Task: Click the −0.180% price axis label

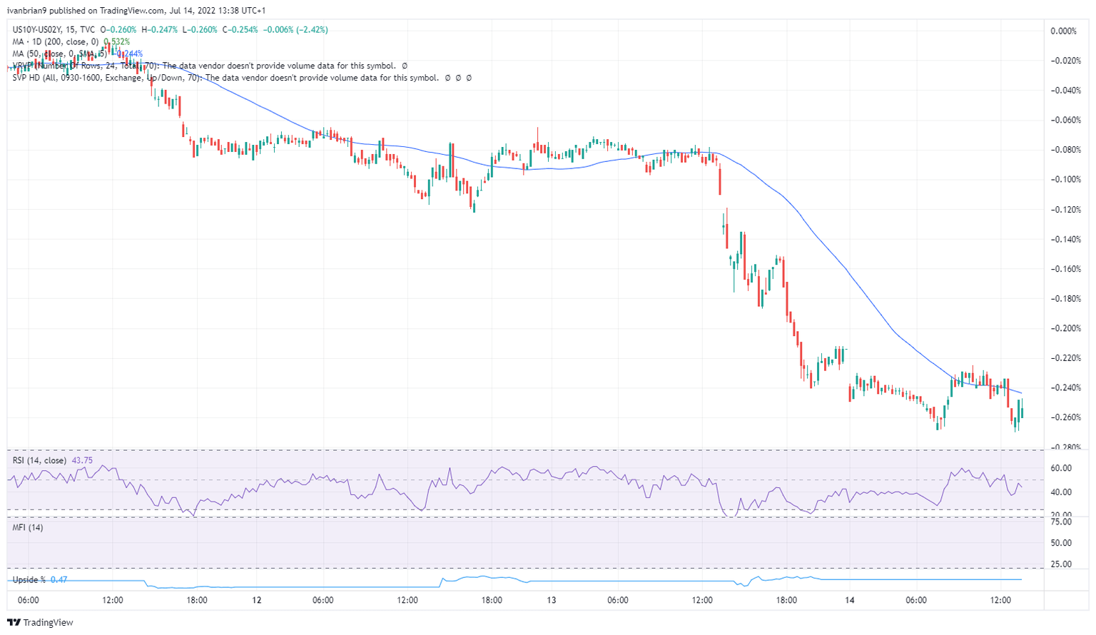Action: coord(1065,299)
